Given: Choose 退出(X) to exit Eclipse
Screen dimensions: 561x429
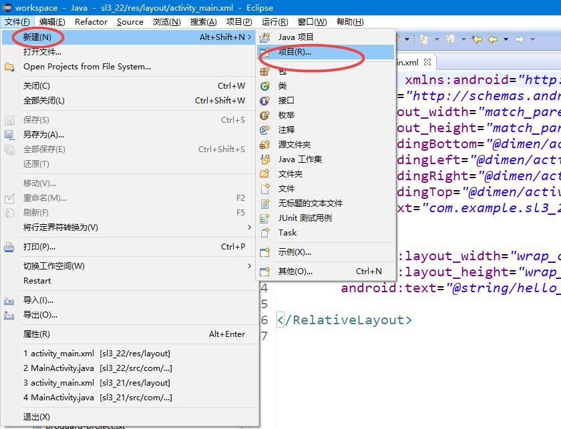Looking at the screenshot, I should click(x=128, y=417).
